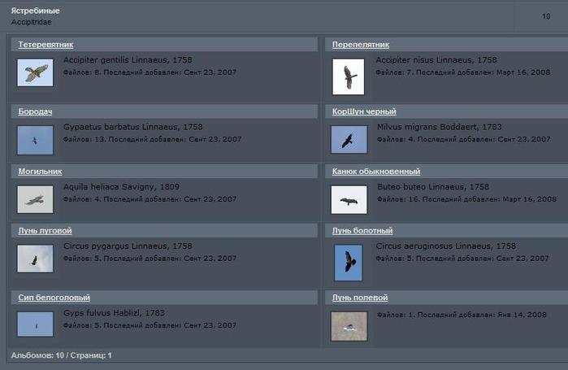Open the Сип белоголовый thumbnail

tap(35, 324)
